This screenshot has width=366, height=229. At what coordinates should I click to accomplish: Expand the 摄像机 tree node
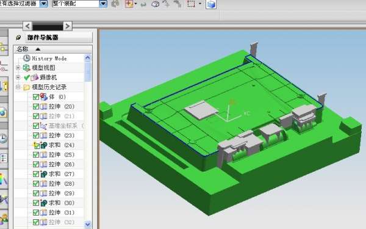[x=18, y=78]
